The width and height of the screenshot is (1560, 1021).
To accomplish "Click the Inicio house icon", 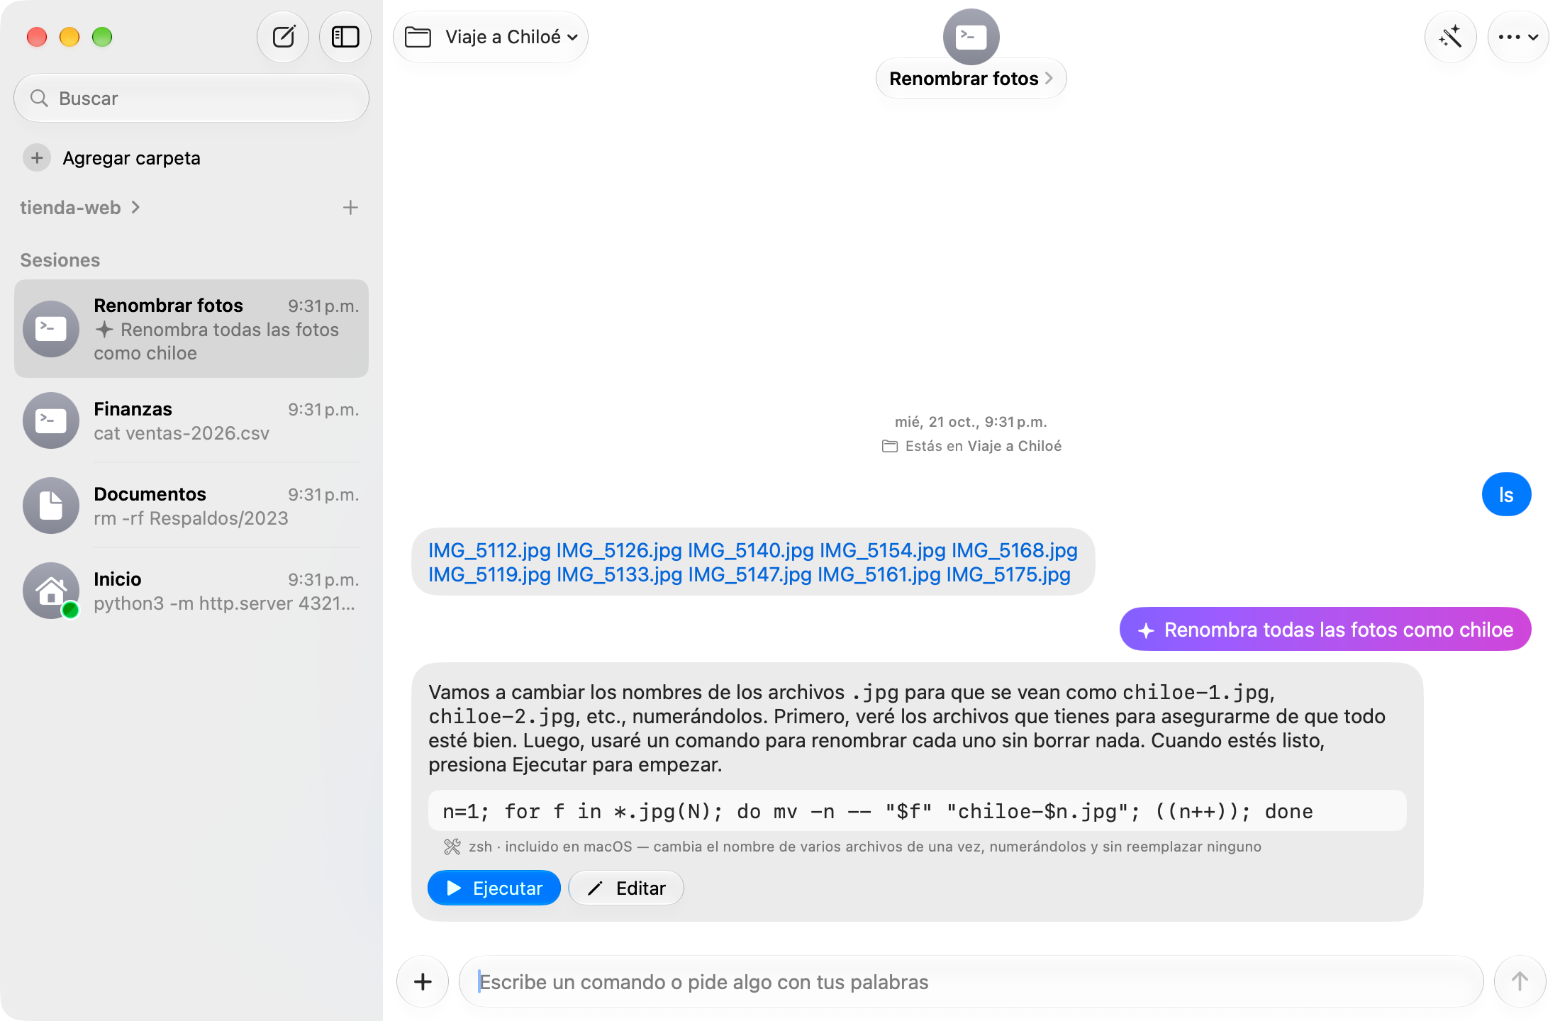I will coord(51,591).
